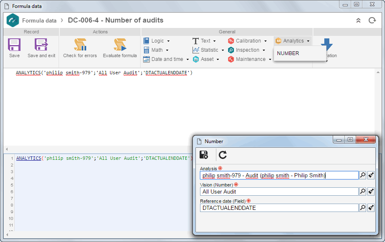The height and width of the screenshot is (242, 385).
Task: Click the Calibration hexagon icon
Action: pos(231,41)
